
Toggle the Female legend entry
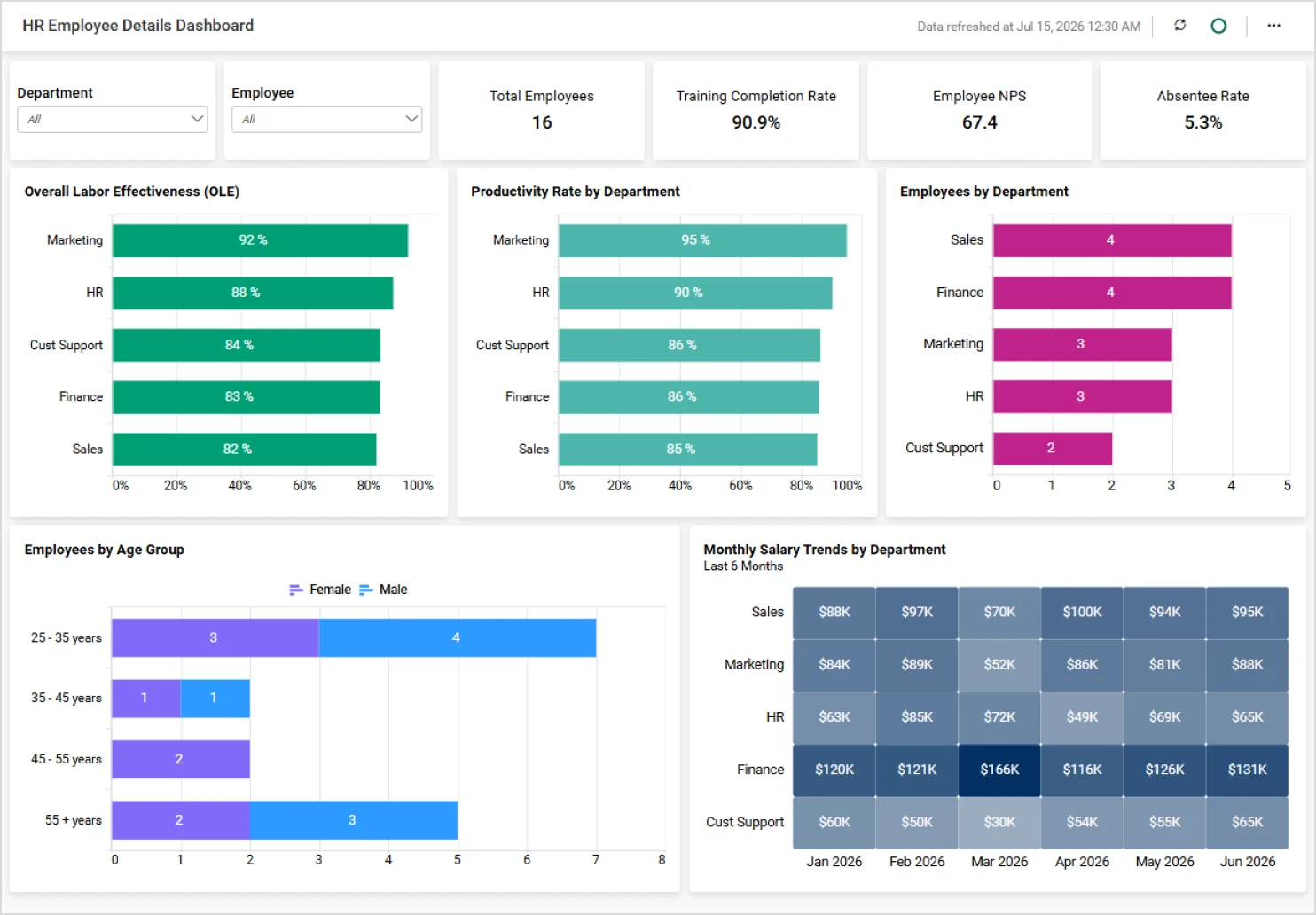click(320, 590)
